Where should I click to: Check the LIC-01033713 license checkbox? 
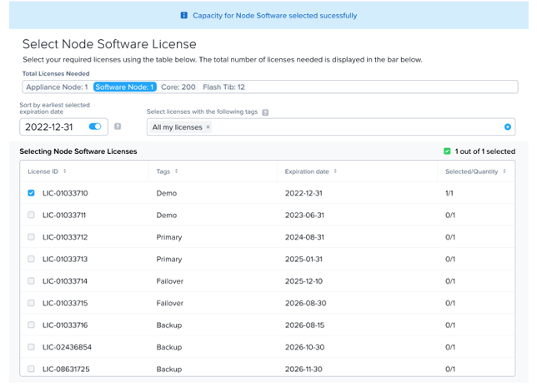point(31,259)
